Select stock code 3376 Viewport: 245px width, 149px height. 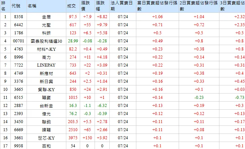point(19,81)
